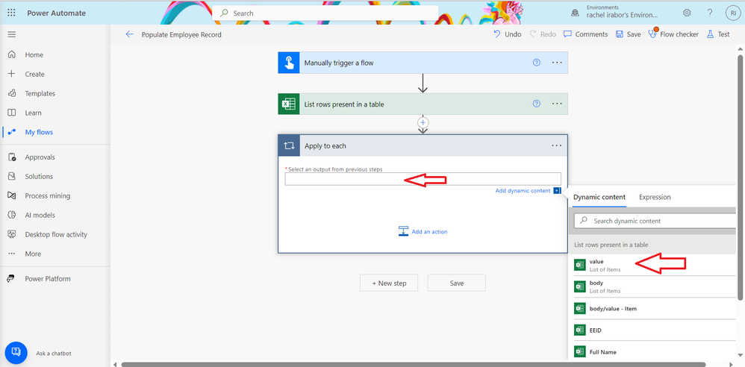Screen dimensions: 745x367
Task: Open ellipsis menu of Apply to each
Action: point(557,145)
